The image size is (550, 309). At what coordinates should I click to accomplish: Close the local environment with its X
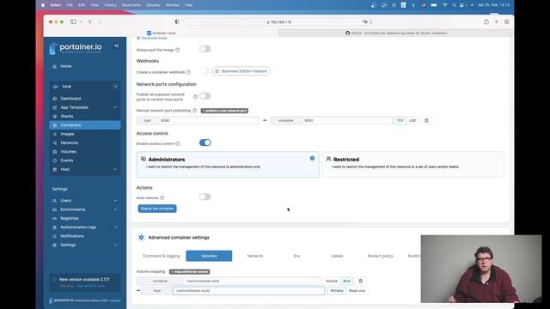(115, 86)
